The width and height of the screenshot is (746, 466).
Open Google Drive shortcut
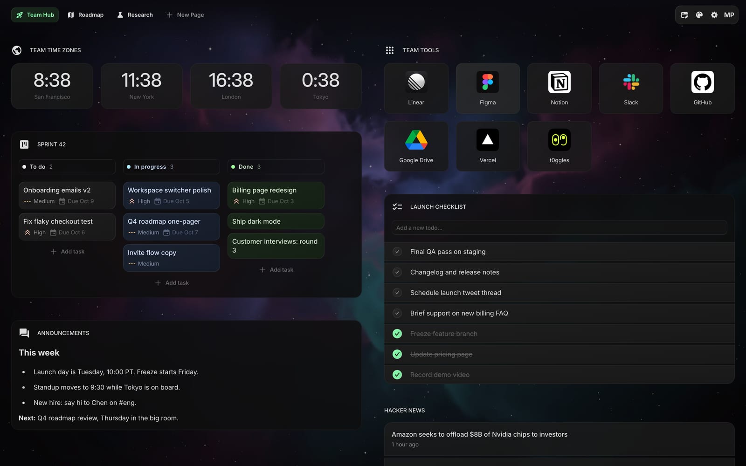416,146
